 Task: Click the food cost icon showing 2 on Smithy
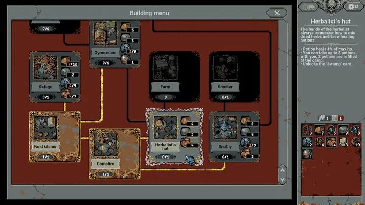(245, 153)
